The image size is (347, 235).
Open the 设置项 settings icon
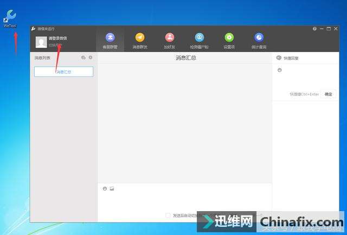pos(229,40)
